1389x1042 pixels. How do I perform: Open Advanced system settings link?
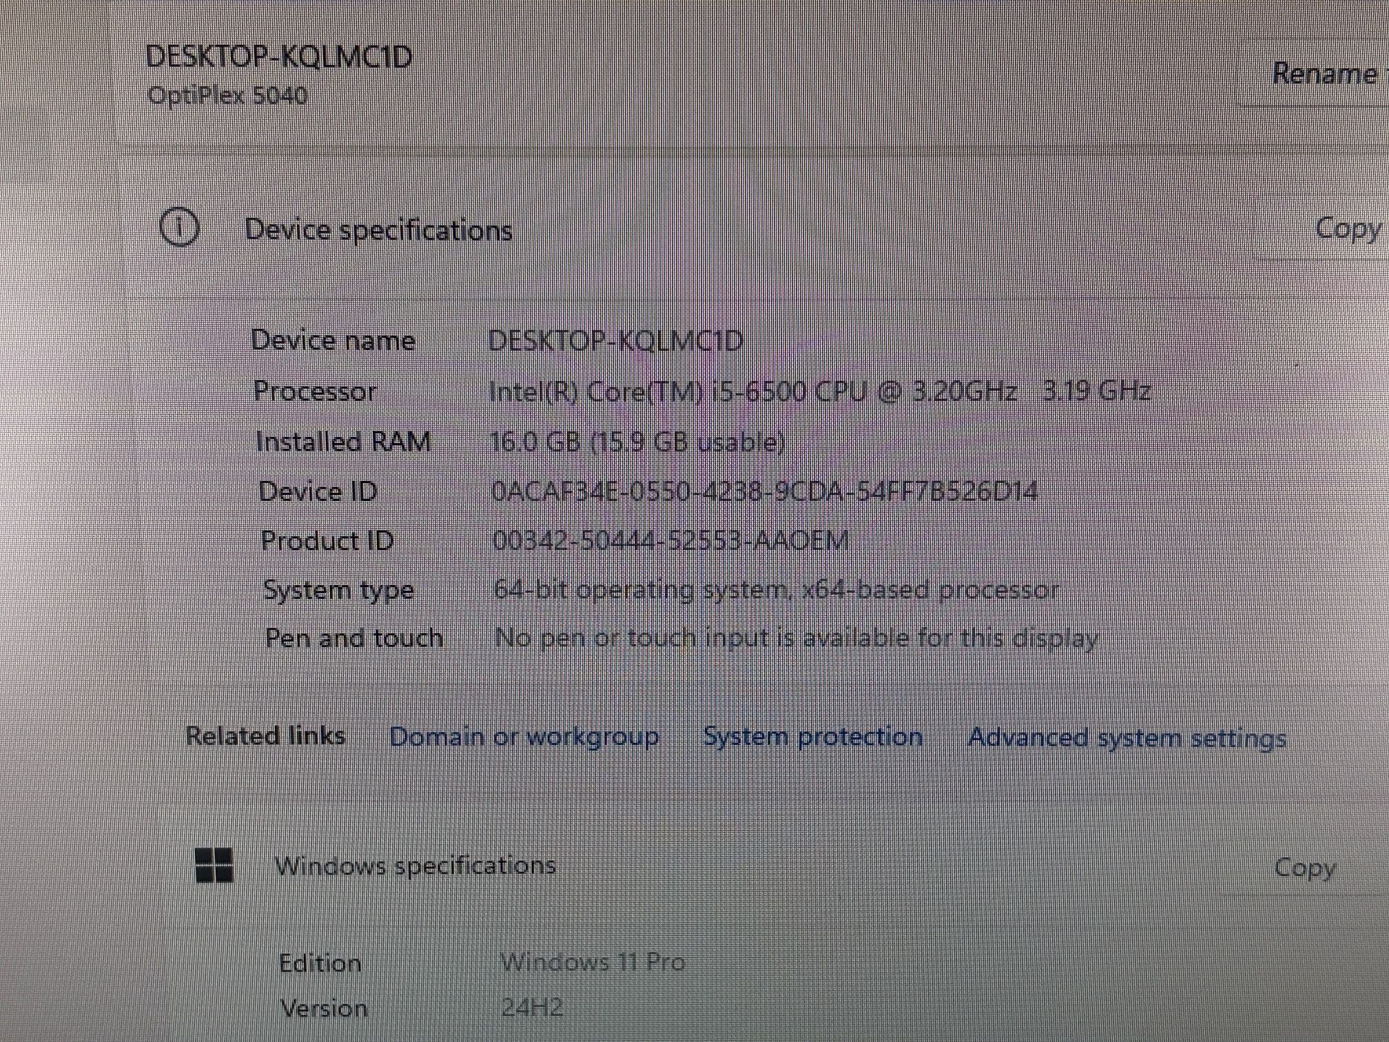1126,738
